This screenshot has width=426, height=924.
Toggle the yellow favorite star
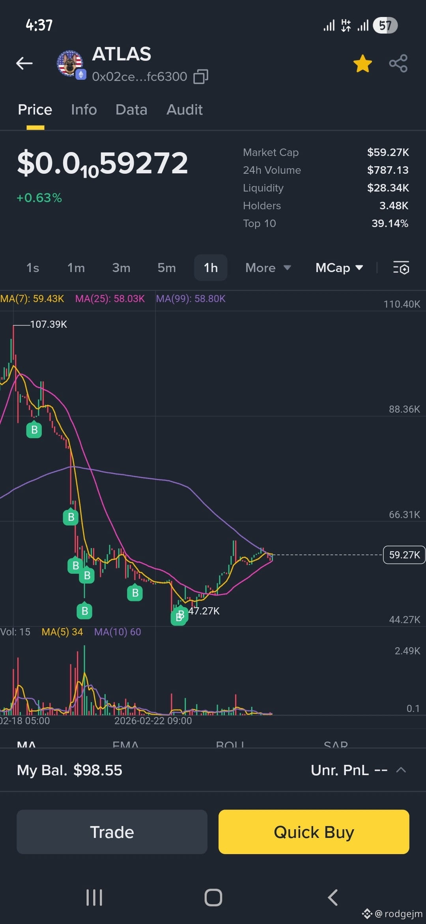click(362, 64)
